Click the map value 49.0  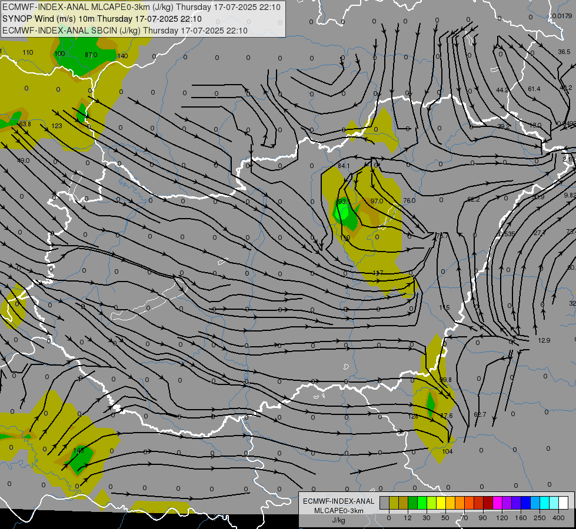point(23,160)
